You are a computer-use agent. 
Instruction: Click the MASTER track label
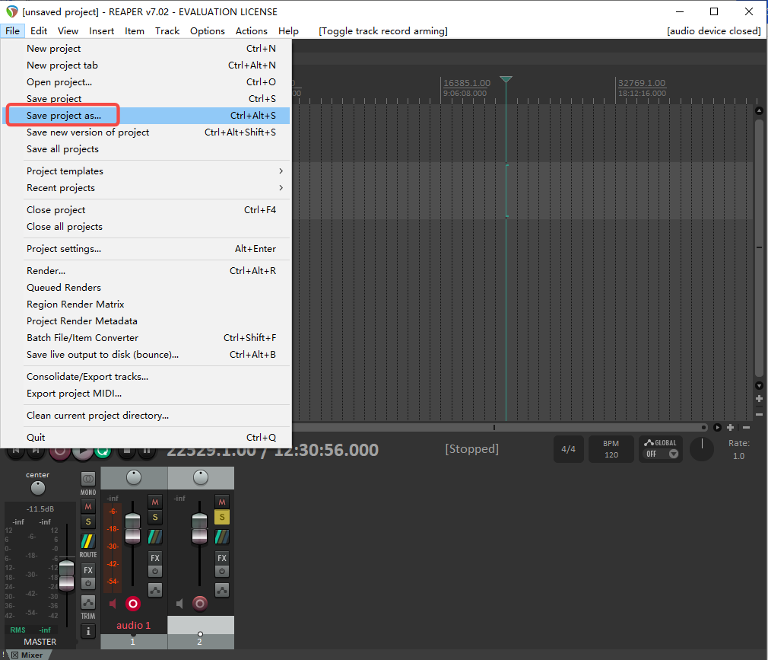(40, 642)
